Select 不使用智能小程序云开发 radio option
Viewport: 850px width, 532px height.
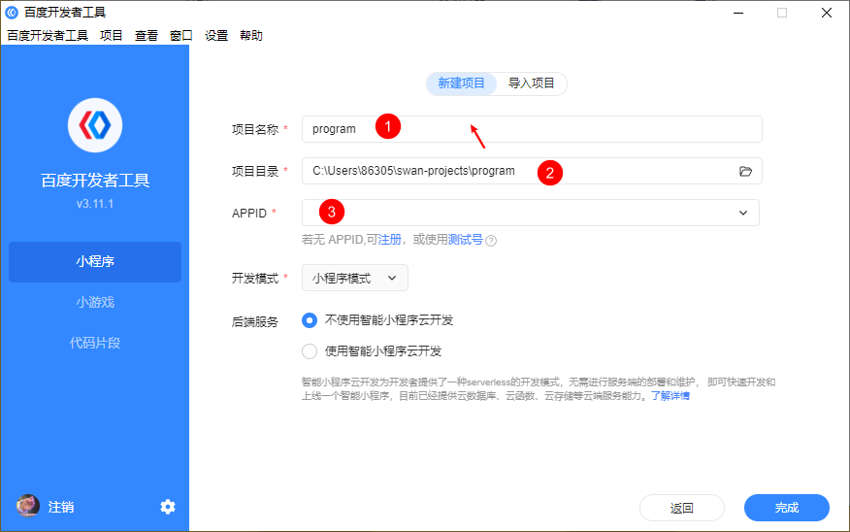point(310,320)
